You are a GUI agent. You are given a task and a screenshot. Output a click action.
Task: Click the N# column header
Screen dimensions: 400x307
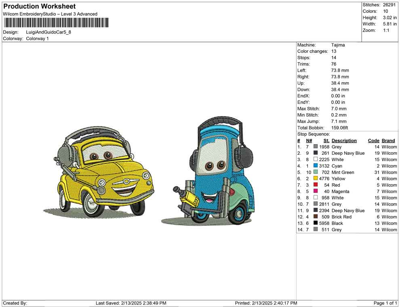click(309, 141)
